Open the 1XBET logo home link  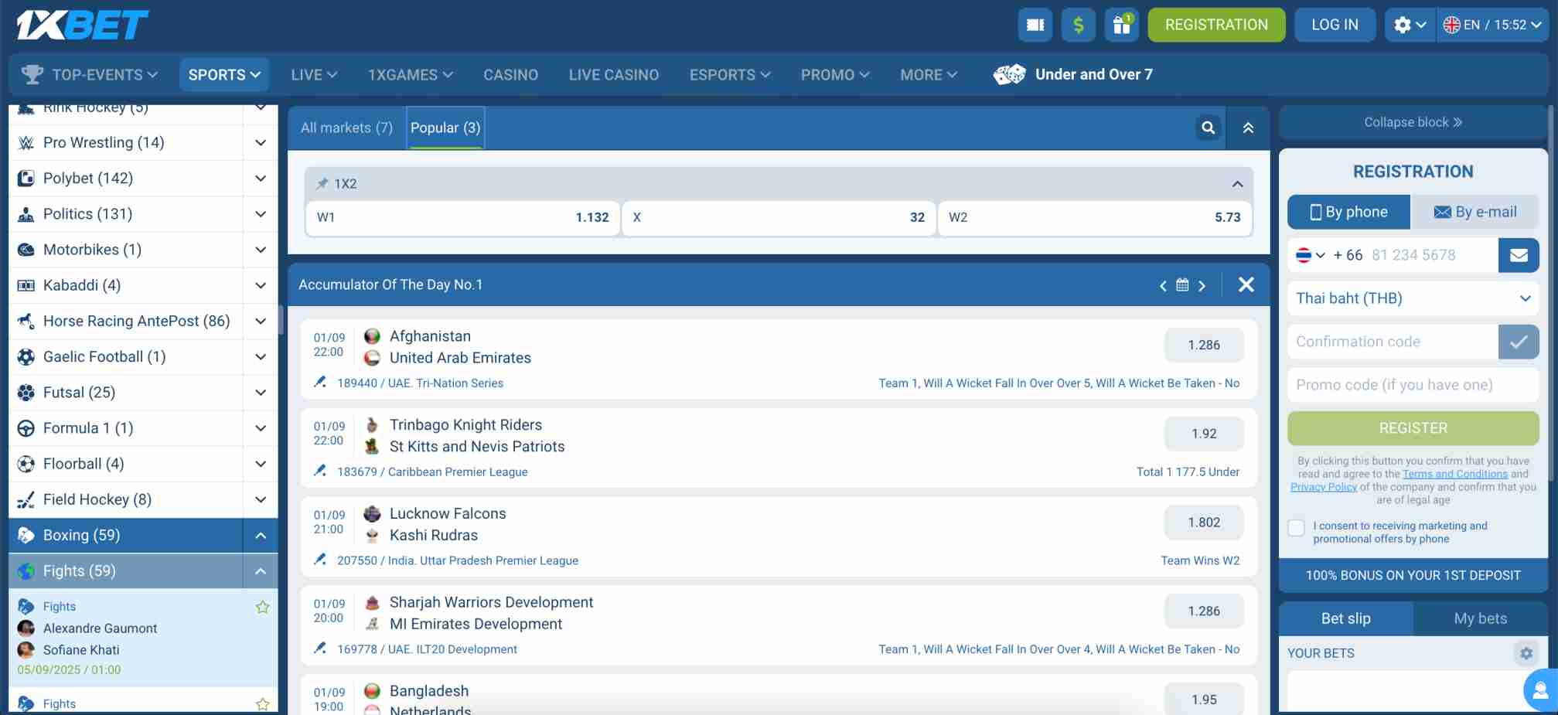pos(82,25)
